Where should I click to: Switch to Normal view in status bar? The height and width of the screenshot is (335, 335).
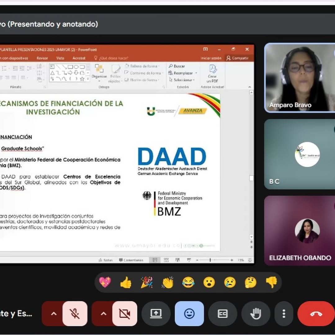[155, 260]
